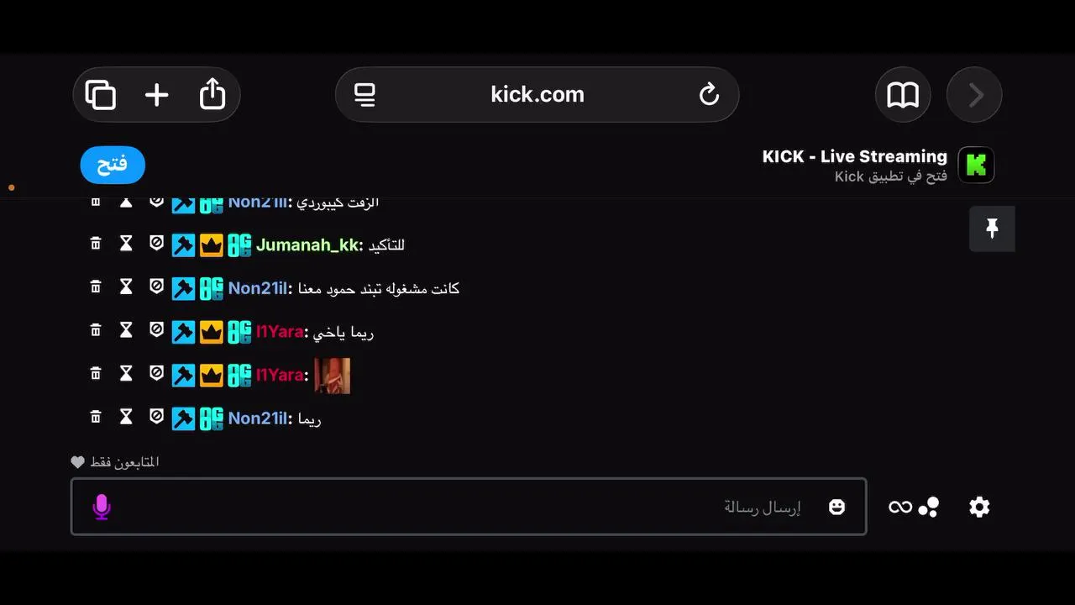Click the pinned message pushpin icon
The width and height of the screenshot is (1075, 605).
click(x=992, y=229)
